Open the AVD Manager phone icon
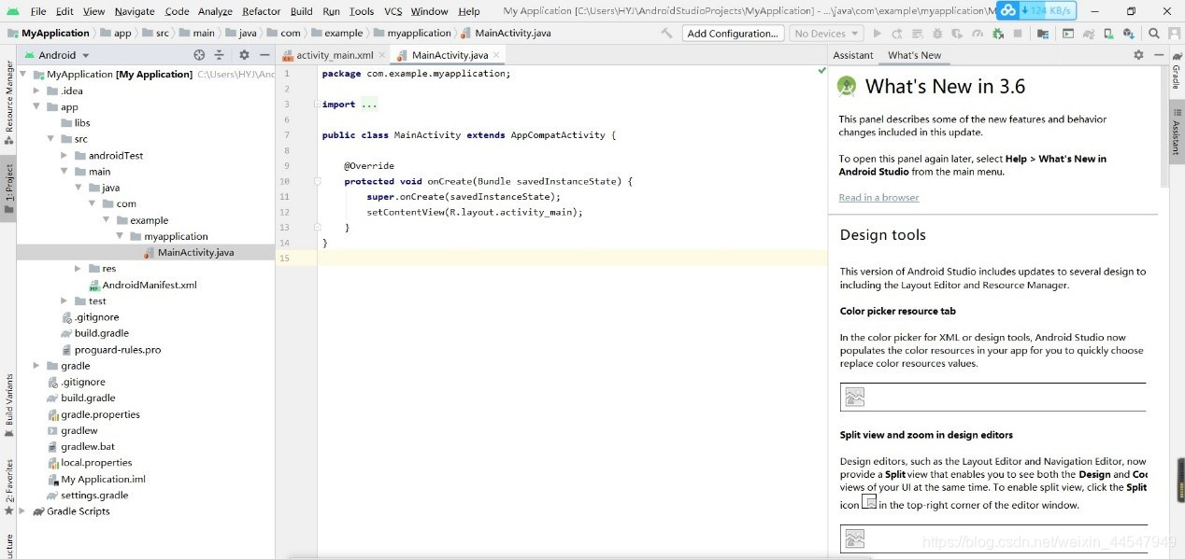Image resolution: width=1185 pixels, height=559 pixels. (x=1109, y=34)
